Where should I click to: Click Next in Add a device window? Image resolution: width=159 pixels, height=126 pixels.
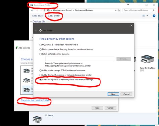[97, 108]
